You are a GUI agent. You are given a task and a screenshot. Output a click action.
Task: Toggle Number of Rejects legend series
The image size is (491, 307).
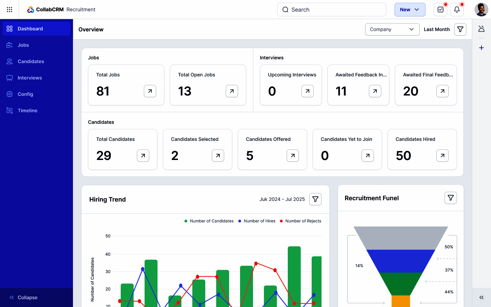coord(300,221)
